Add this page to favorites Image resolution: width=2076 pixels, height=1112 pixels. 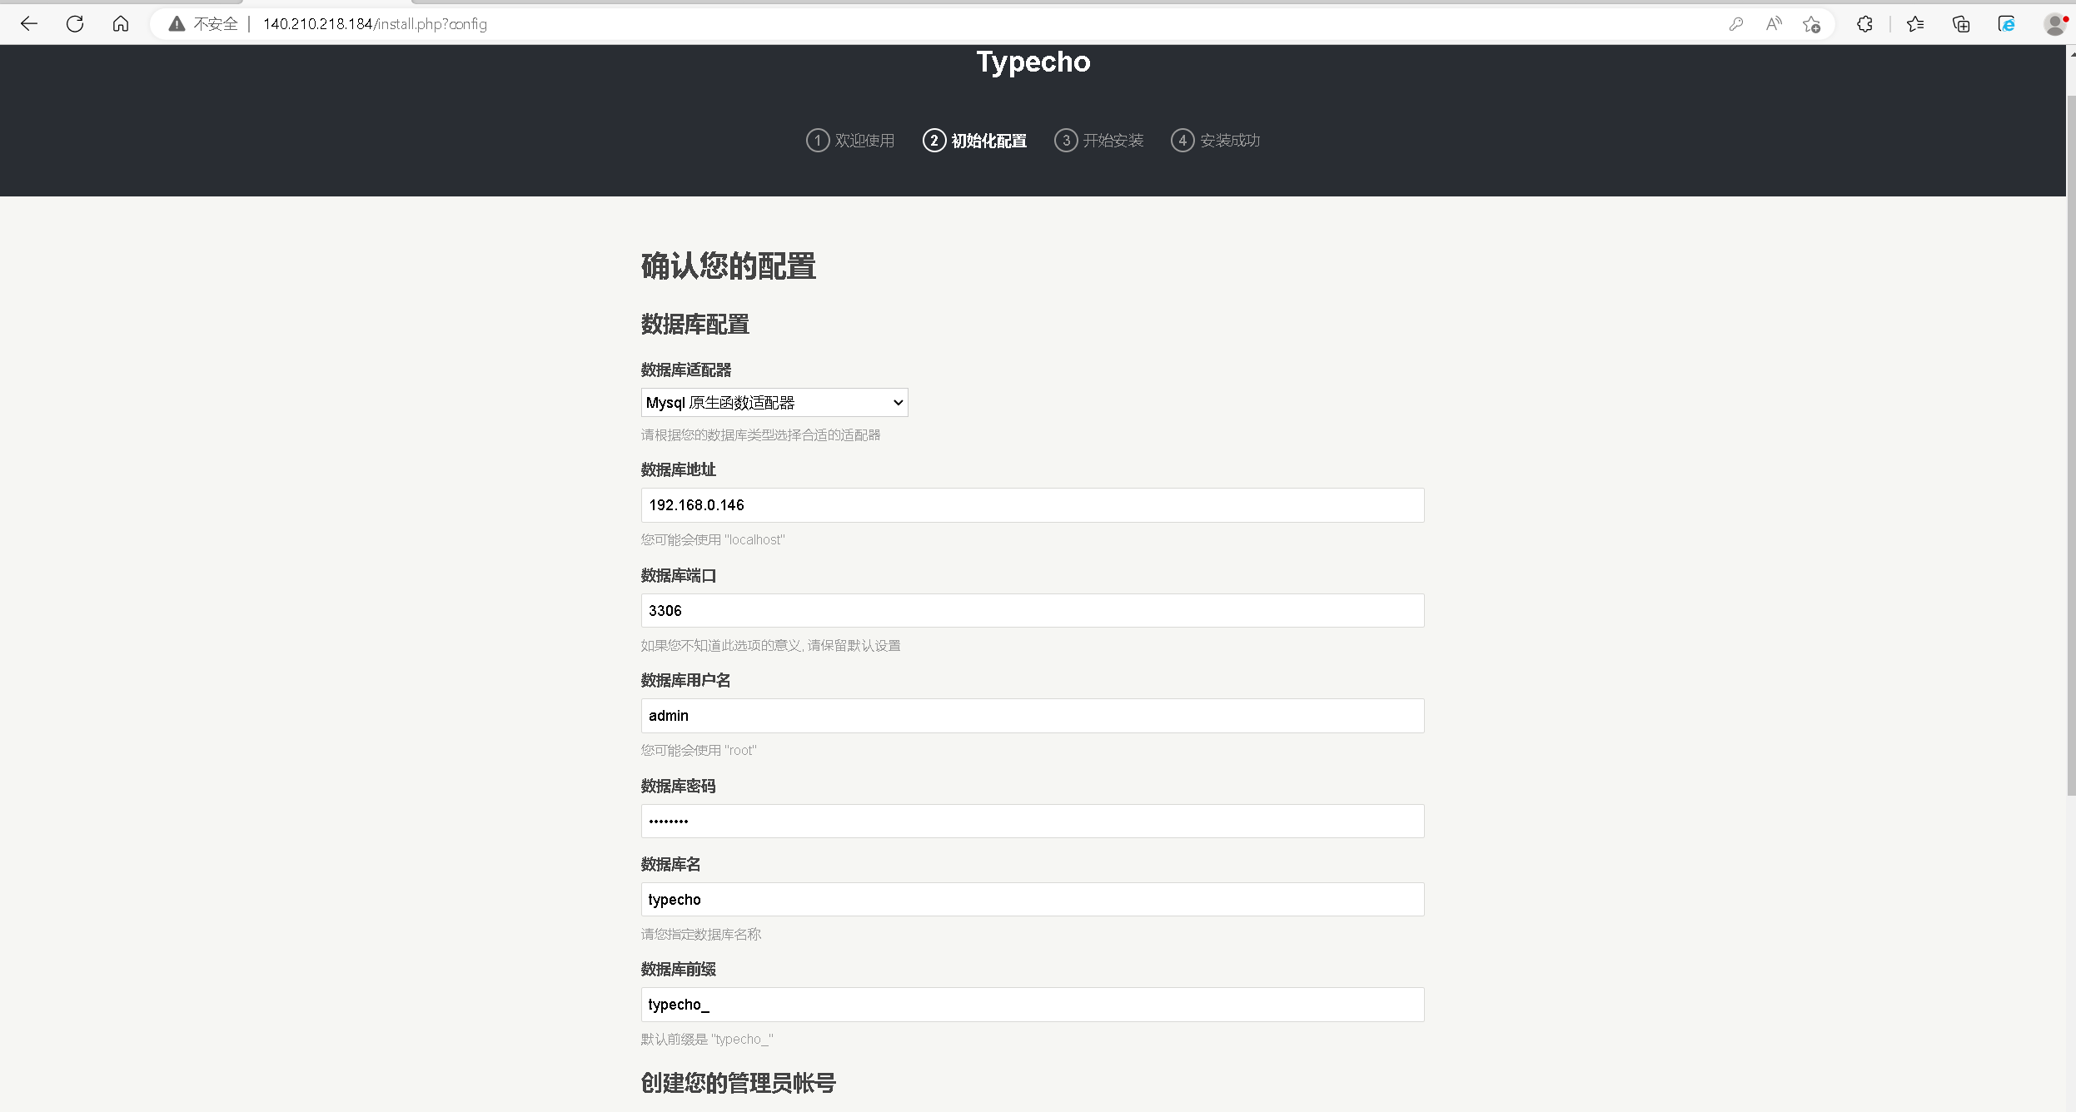point(1811,24)
